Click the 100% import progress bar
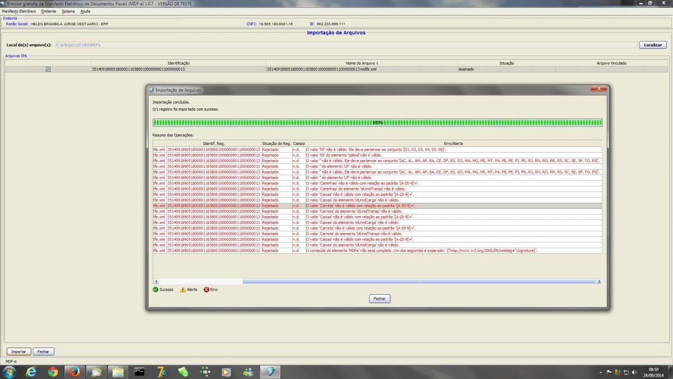 coord(377,122)
